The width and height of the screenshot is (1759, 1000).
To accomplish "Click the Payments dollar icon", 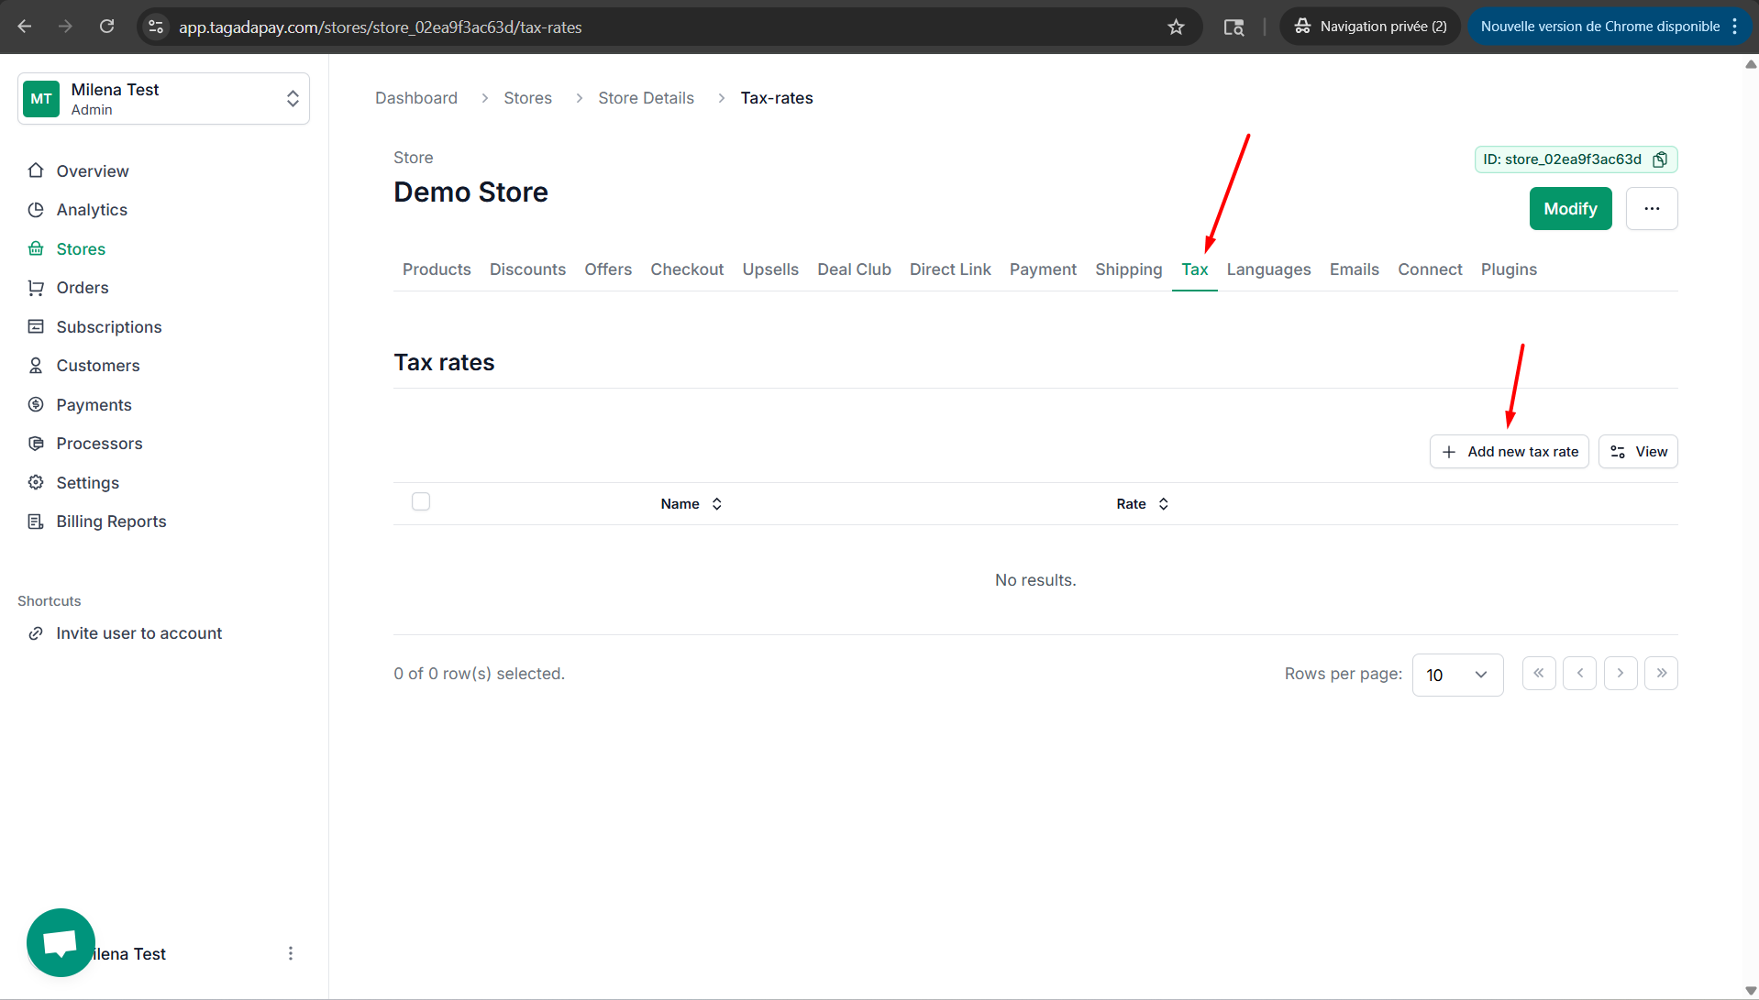I will [x=36, y=404].
